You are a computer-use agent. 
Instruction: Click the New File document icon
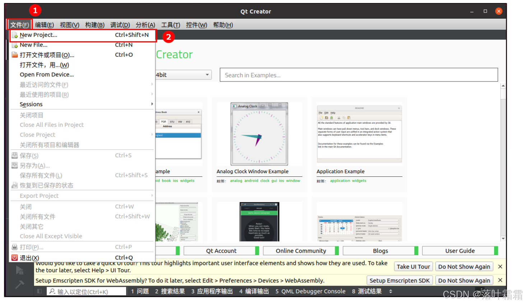pyautogui.click(x=15, y=45)
